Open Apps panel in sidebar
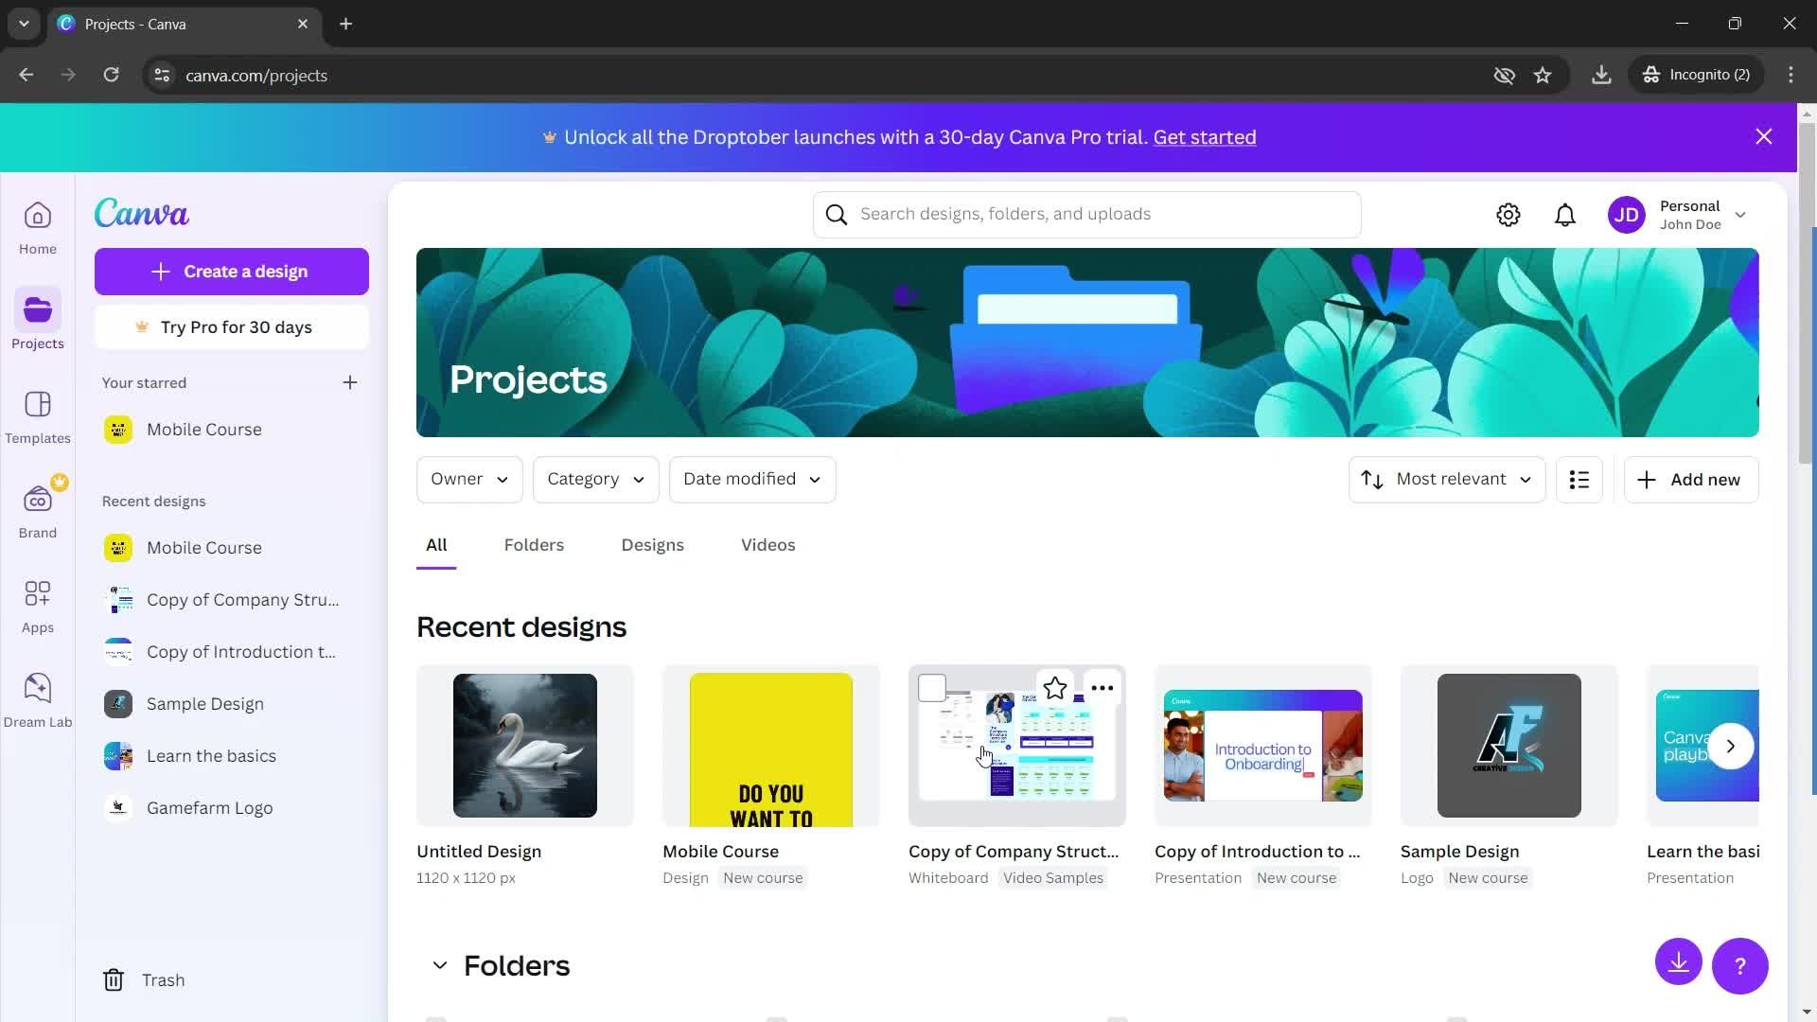The image size is (1817, 1022). (36, 603)
